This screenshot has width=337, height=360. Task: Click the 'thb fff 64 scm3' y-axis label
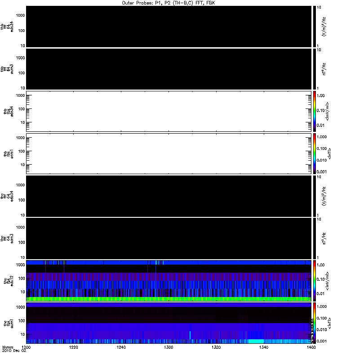tap(7, 69)
